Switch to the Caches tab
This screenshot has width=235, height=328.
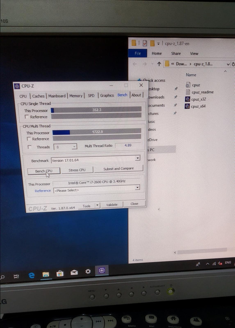38,96
